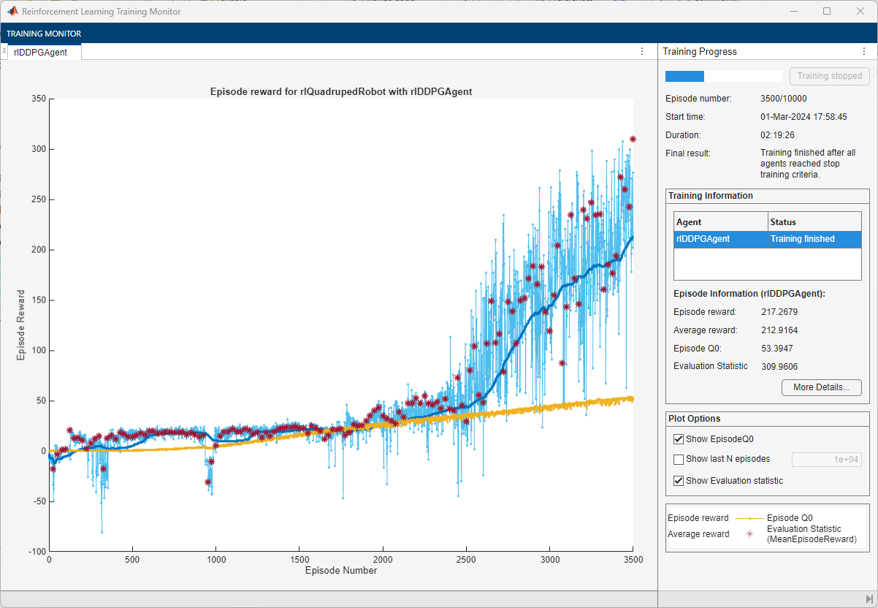The height and width of the screenshot is (608, 878).
Task: Click the Episode reward legend entry
Action: pos(698,518)
